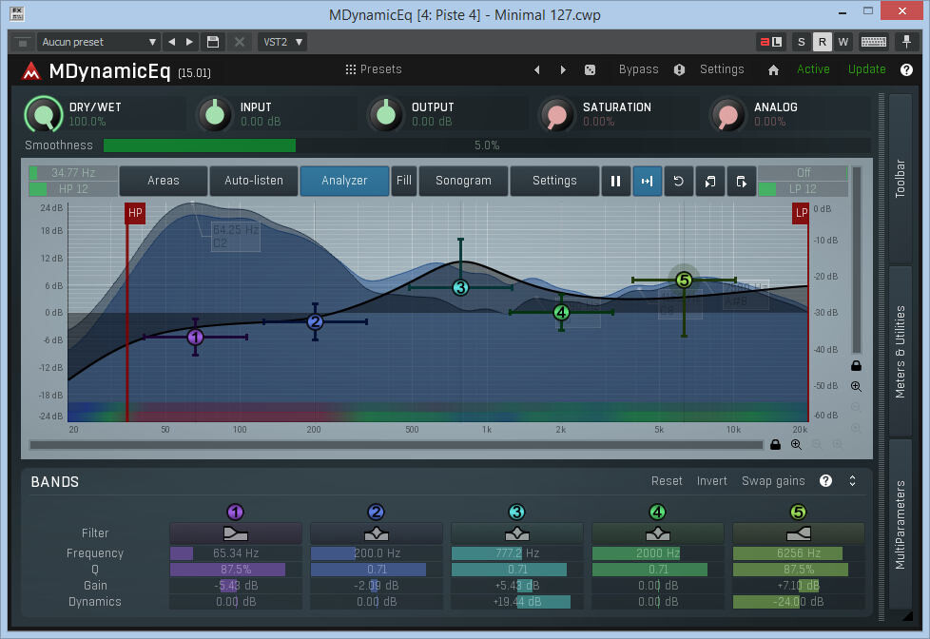
Task: Click the SATURATION knob
Action: pyautogui.click(x=556, y=114)
